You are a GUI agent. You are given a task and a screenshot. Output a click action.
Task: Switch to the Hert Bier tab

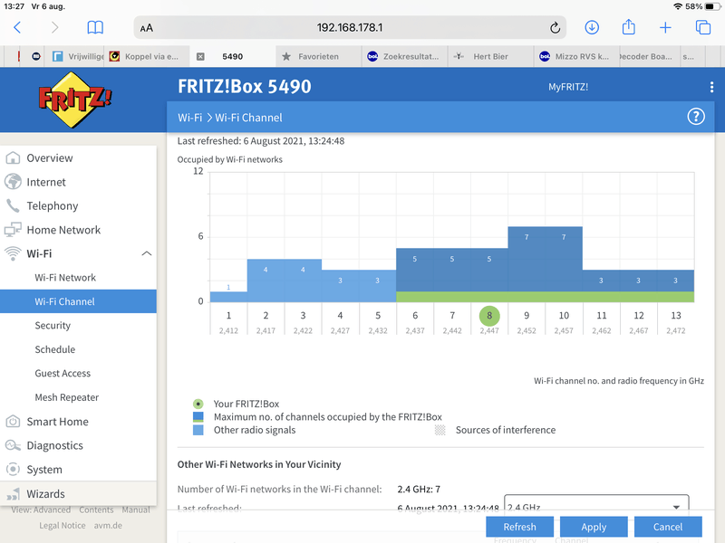pyautogui.click(x=490, y=56)
